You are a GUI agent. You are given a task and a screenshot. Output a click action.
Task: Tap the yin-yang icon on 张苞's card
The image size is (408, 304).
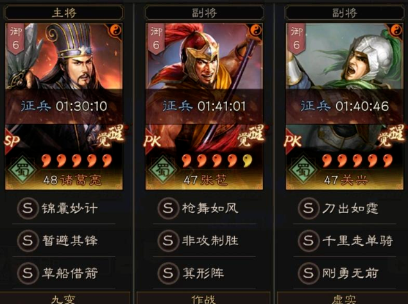click(x=255, y=31)
